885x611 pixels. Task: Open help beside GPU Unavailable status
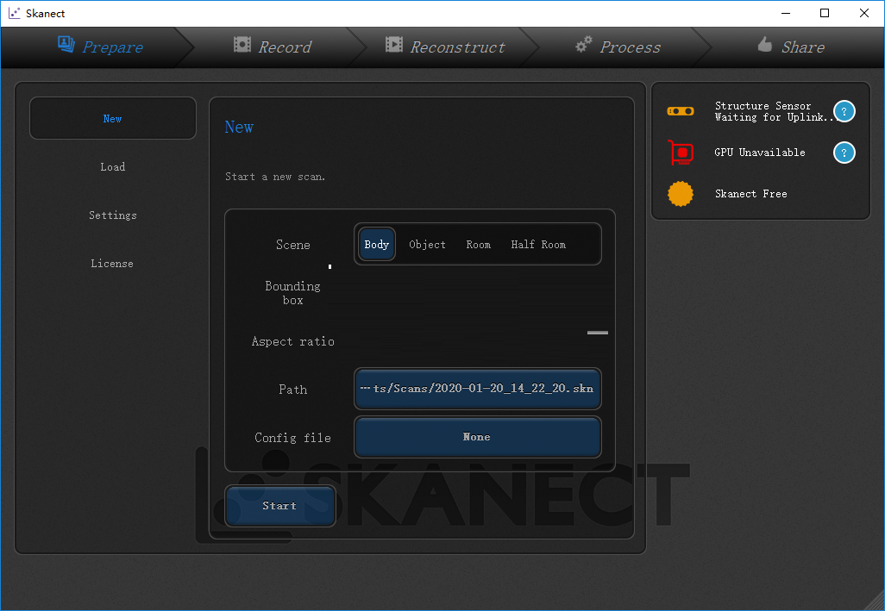point(844,153)
